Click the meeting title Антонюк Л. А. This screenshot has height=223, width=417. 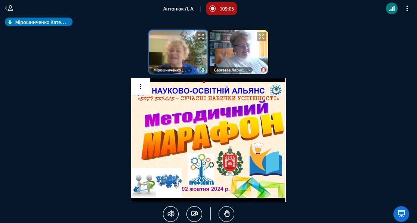pos(179,9)
